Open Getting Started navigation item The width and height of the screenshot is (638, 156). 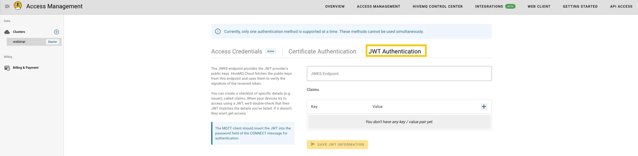580,6
